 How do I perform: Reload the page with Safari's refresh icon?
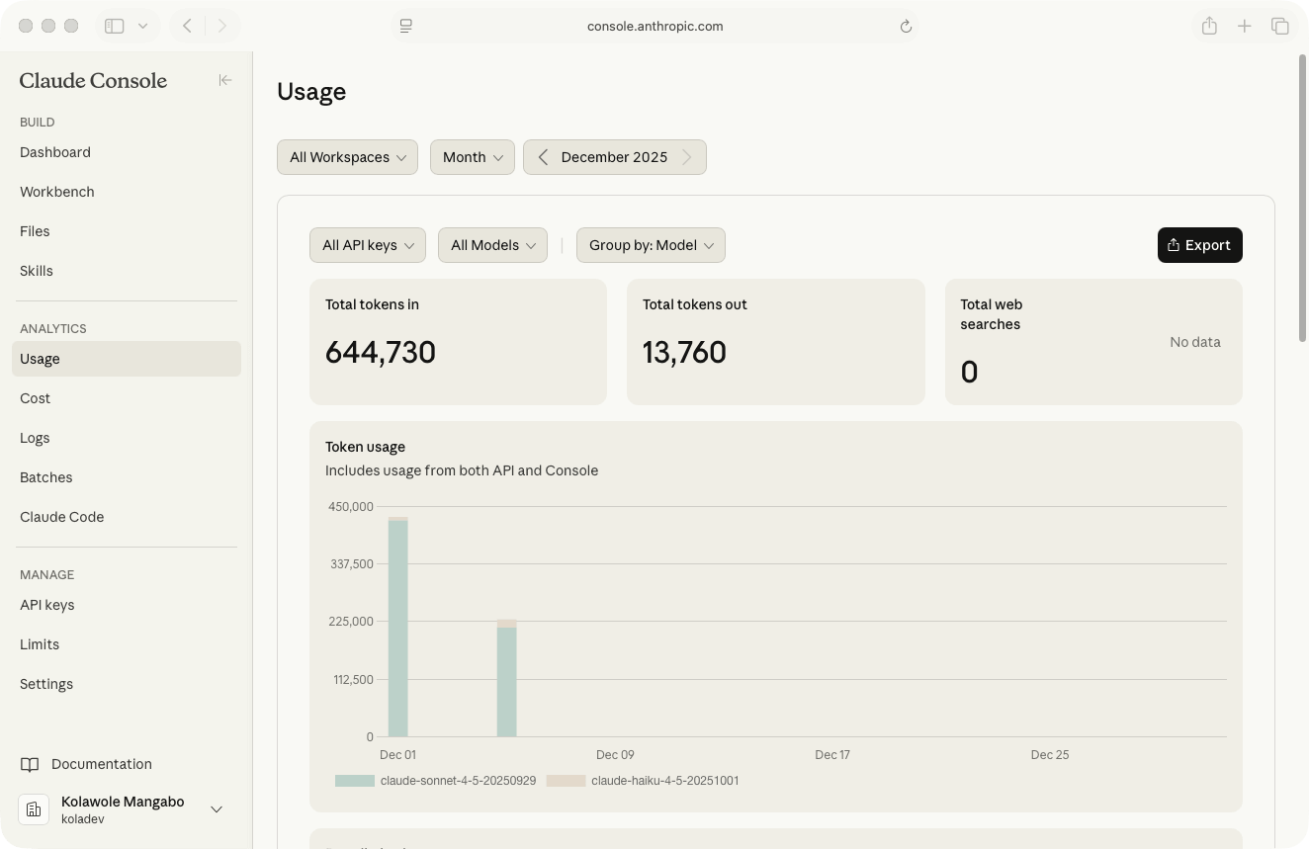click(x=906, y=26)
